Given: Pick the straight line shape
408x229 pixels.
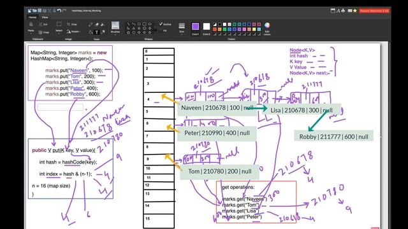Looking at the screenshot, I should pos(129,24).
